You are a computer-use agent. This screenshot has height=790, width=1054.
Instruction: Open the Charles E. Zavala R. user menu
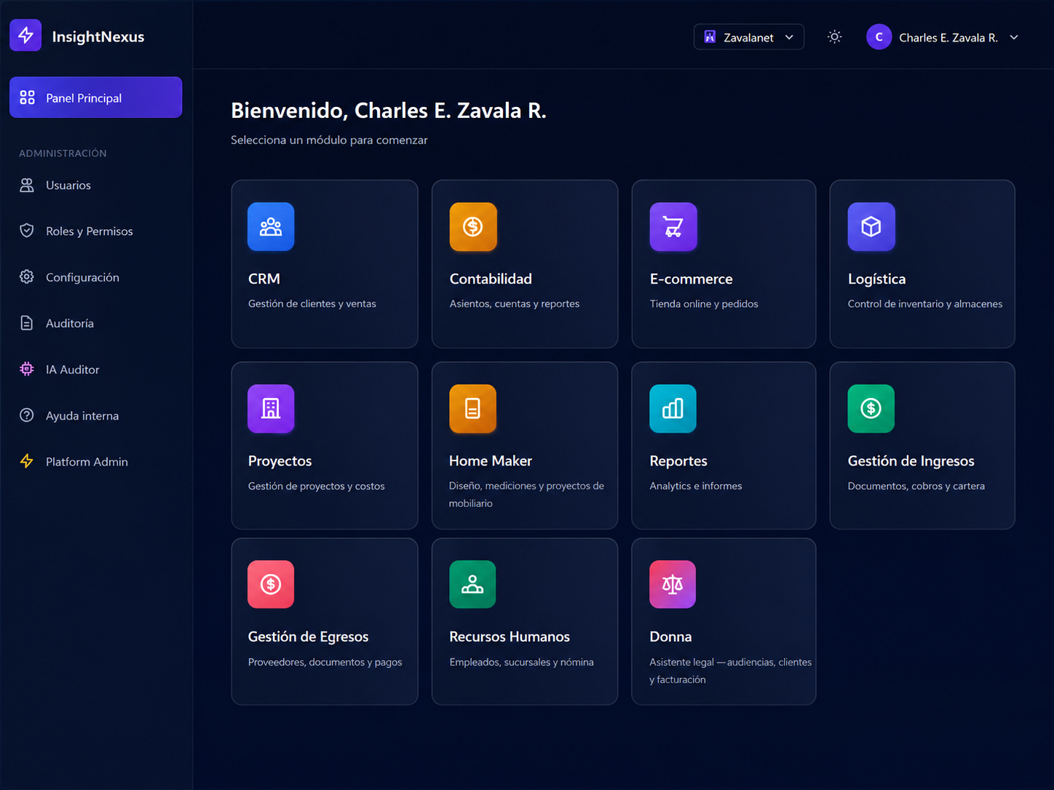[x=943, y=37]
